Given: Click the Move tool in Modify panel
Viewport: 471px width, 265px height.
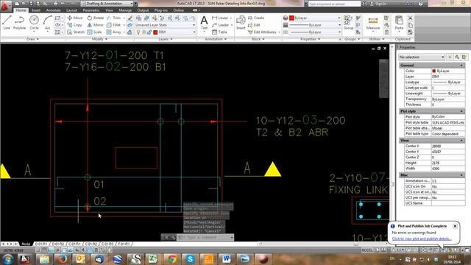Looking at the screenshot, I should click(75, 18).
